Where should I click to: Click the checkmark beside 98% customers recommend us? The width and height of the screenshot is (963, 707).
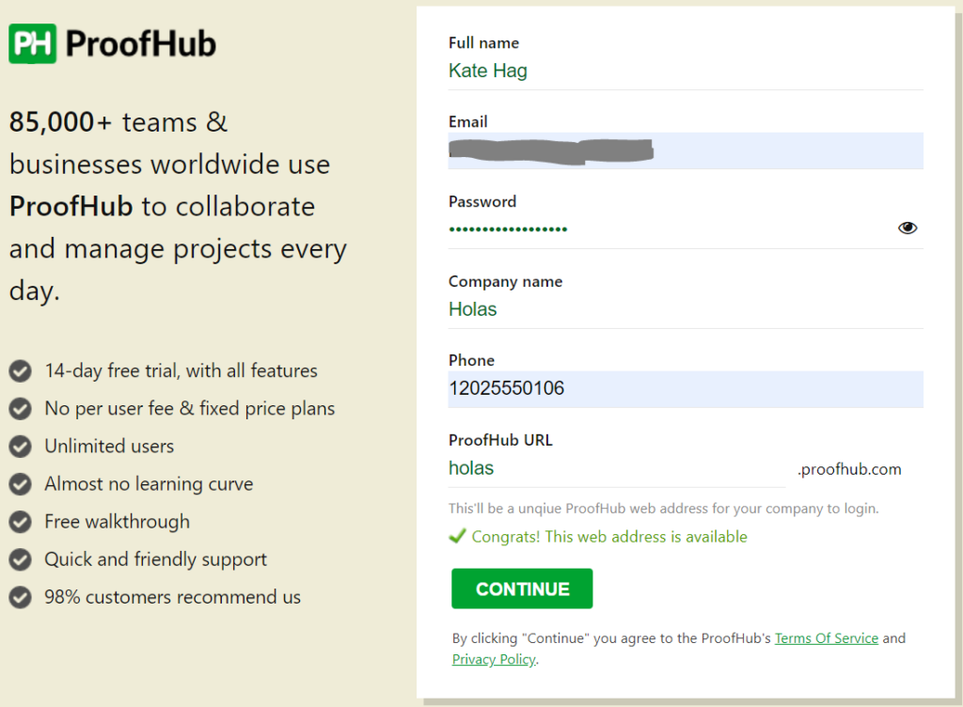(x=21, y=597)
